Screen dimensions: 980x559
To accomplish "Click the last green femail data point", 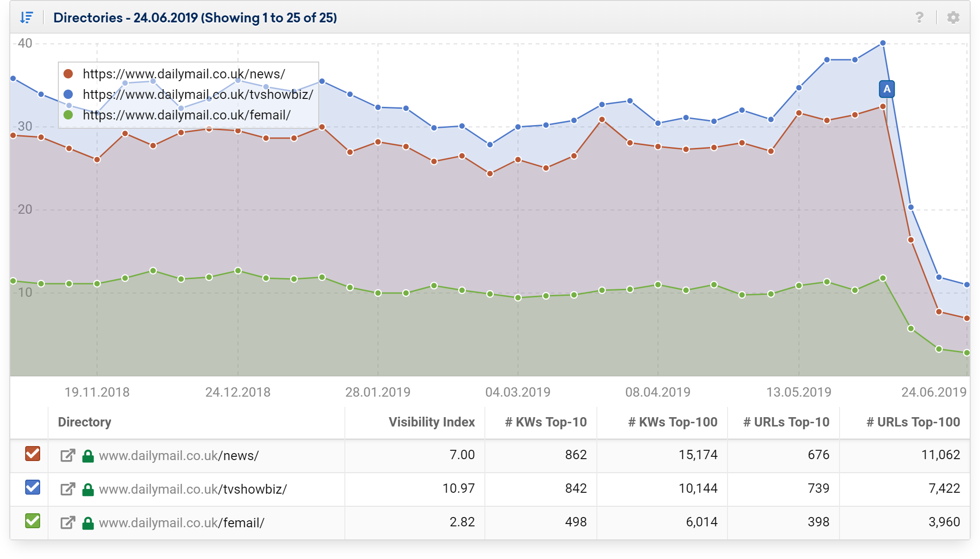I will [967, 353].
